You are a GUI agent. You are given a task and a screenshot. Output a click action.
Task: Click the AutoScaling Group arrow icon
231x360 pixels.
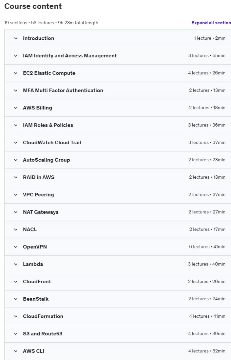pos(16,160)
